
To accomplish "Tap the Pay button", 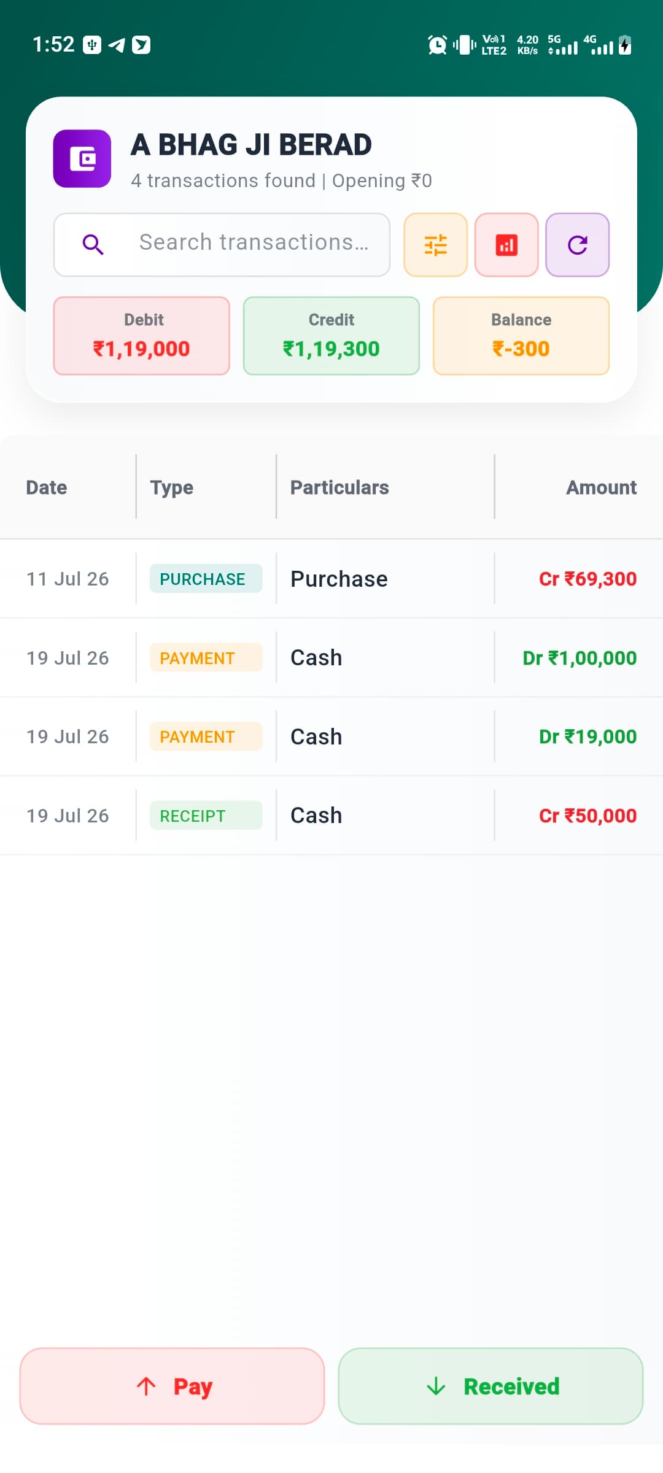I will [x=172, y=1386].
